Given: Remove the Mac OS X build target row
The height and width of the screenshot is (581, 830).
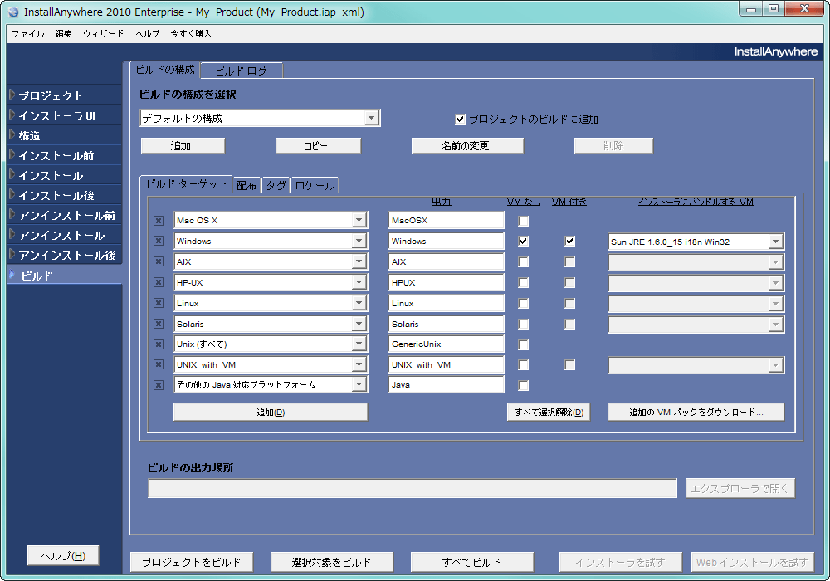Looking at the screenshot, I should [x=158, y=221].
